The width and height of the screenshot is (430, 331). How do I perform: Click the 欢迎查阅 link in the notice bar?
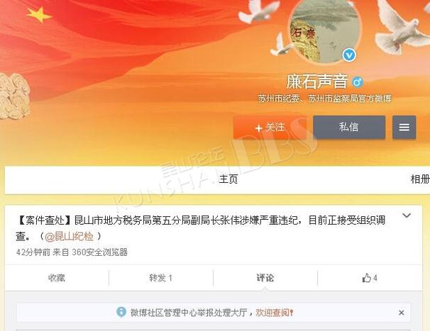(x=275, y=313)
